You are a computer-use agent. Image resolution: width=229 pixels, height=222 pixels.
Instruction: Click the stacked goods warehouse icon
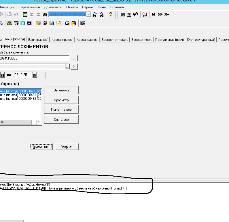[45, 23]
